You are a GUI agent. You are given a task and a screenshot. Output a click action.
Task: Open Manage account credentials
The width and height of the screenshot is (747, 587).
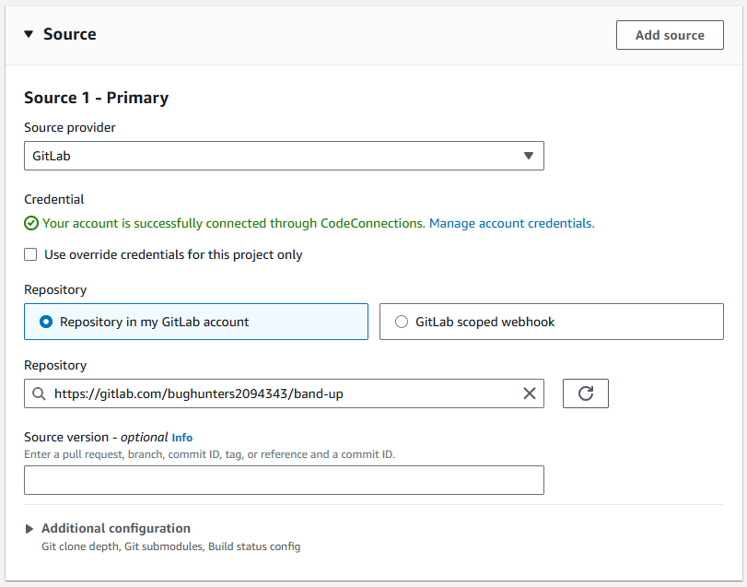pos(511,223)
